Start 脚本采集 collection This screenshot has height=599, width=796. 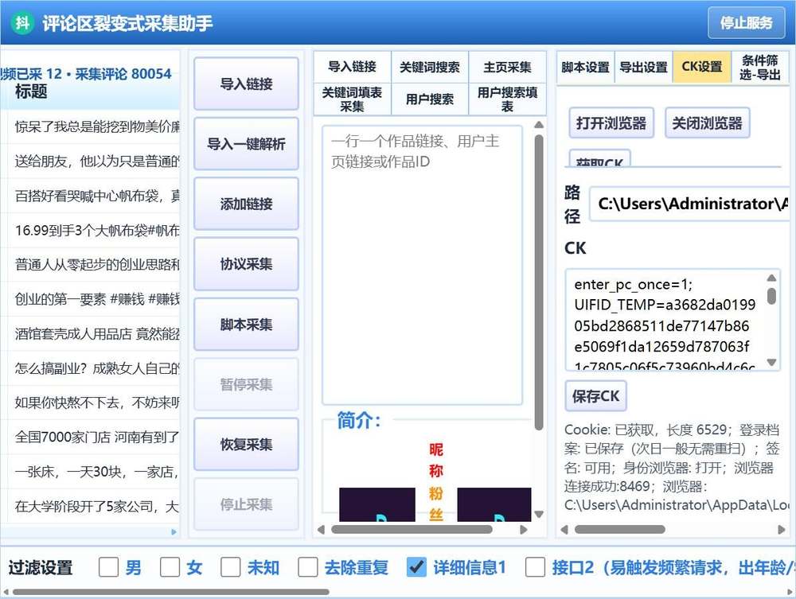click(x=246, y=324)
